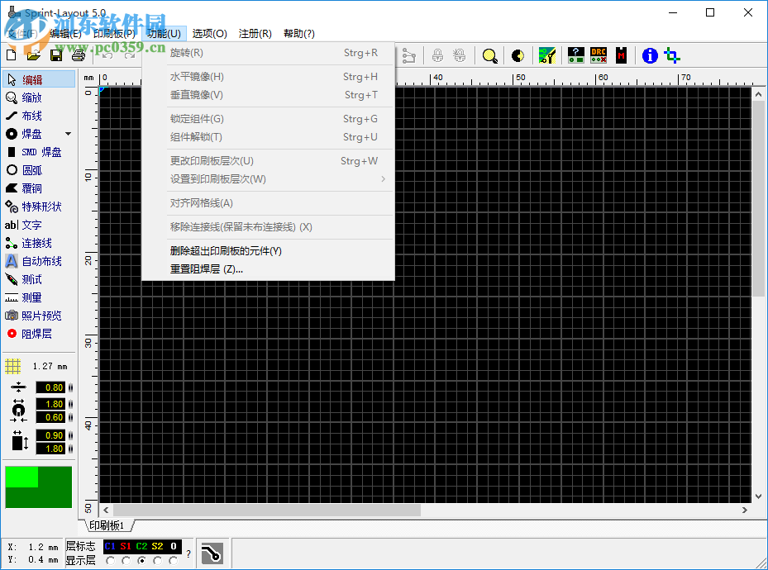Image resolution: width=768 pixels, height=570 pixels.
Task: Open the component panel question-mark icon
Action: tap(576, 55)
